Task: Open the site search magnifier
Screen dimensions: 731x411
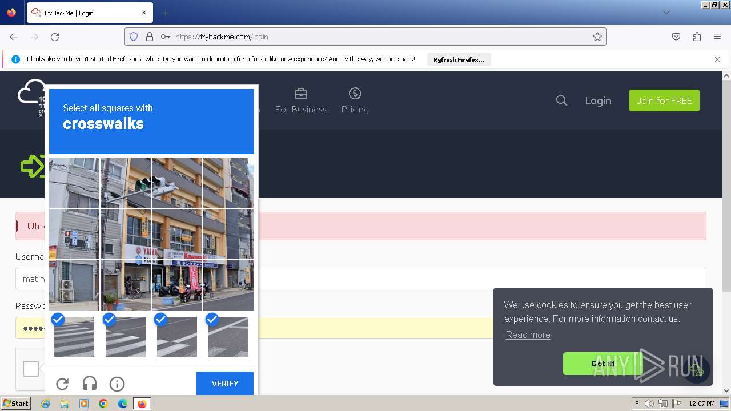Action: pyautogui.click(x=561, y=100)
